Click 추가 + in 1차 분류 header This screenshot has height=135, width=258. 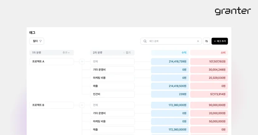tap(66, 52)
